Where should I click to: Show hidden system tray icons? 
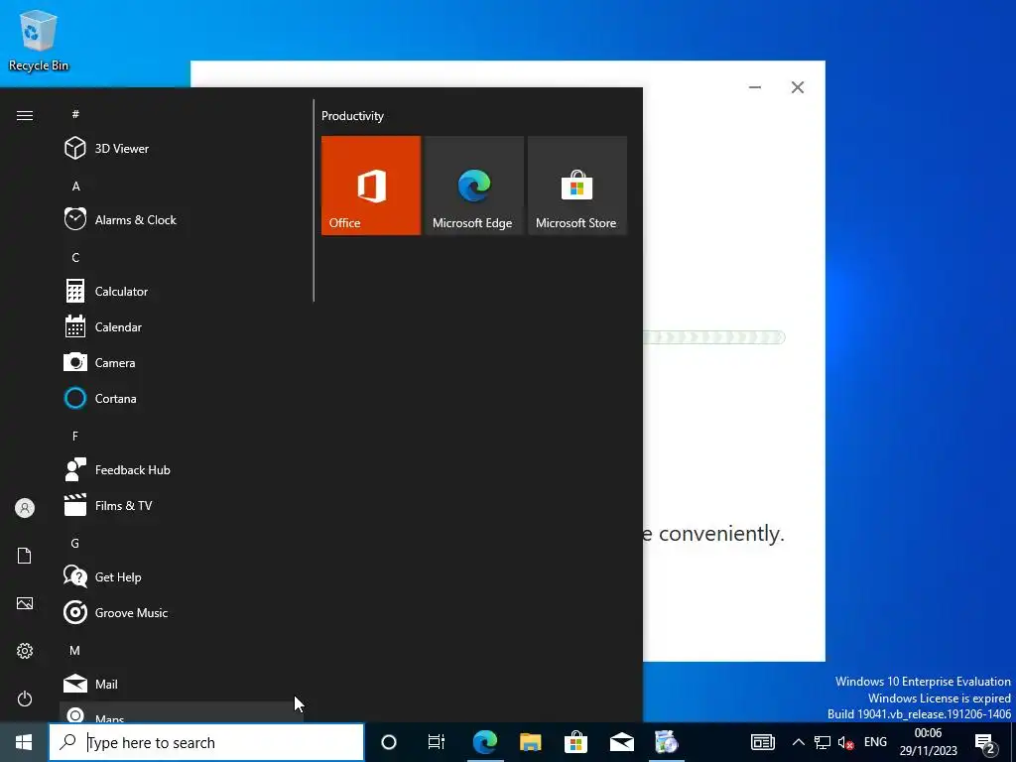pyautogui.click(x=799, y=742)
